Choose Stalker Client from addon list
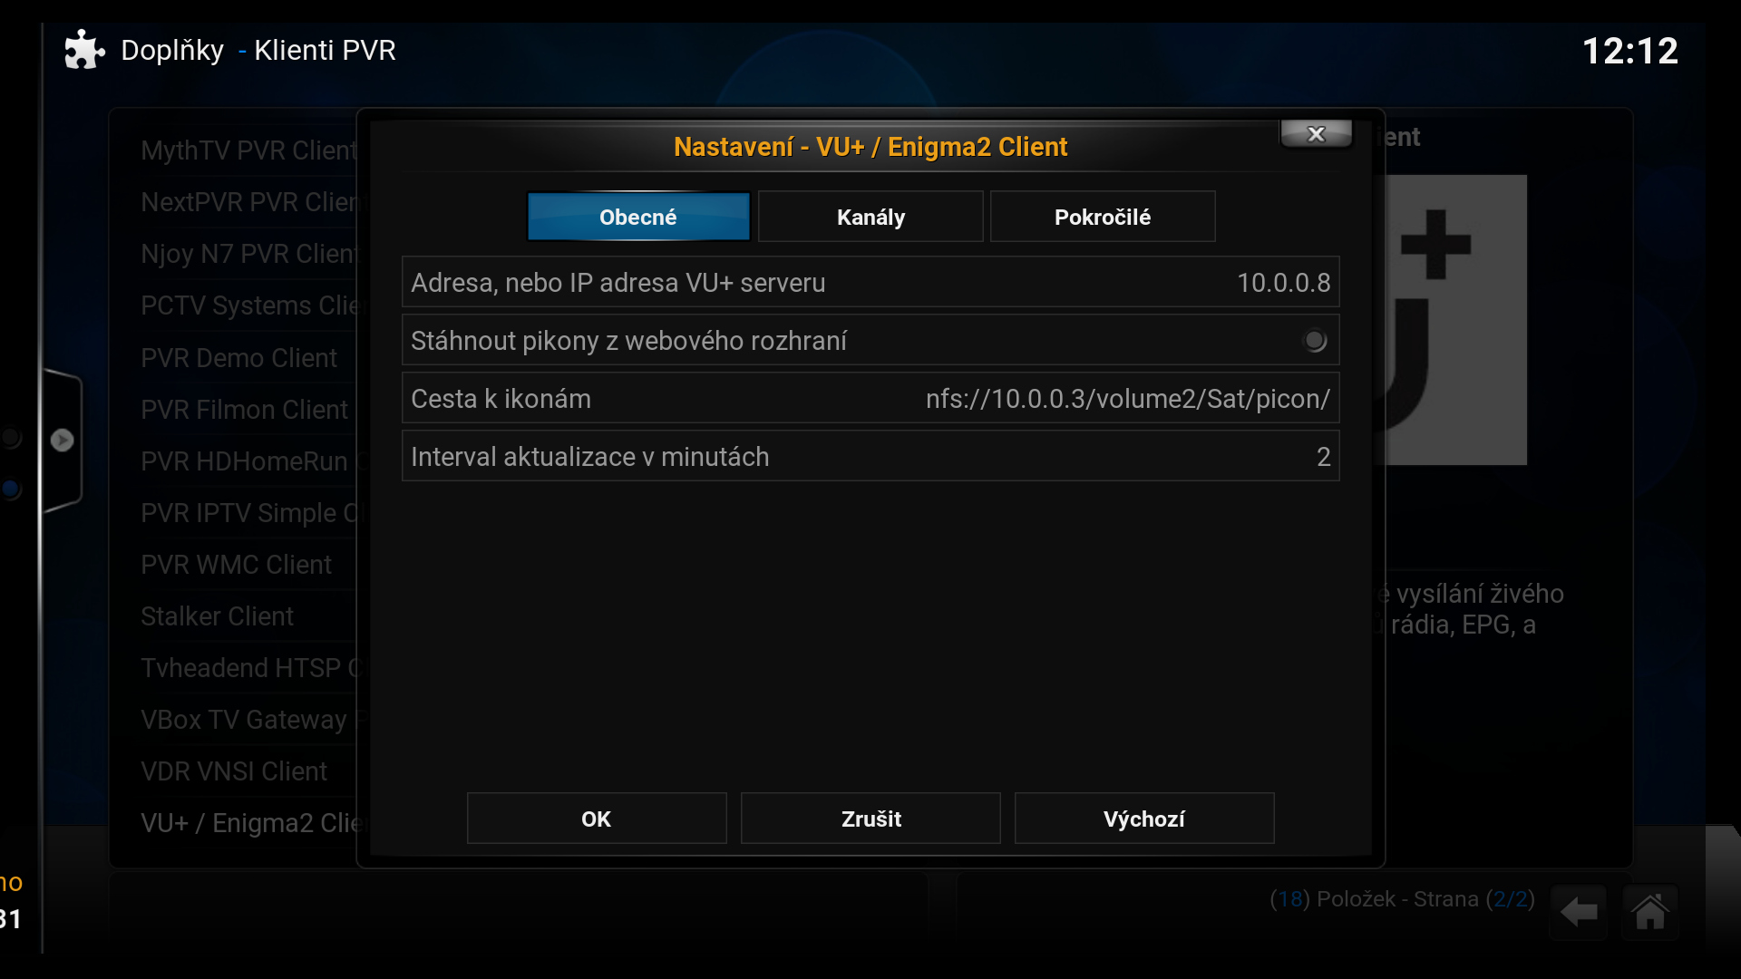 tap(218, 616)
